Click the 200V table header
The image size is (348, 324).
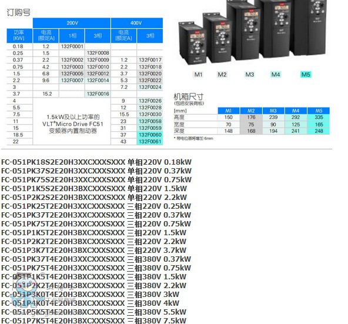72,23
